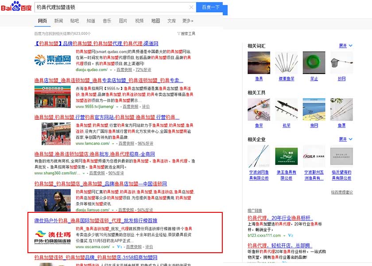Open the ad 钓具代理，轻松开店，总部拥

coord(280,246)
